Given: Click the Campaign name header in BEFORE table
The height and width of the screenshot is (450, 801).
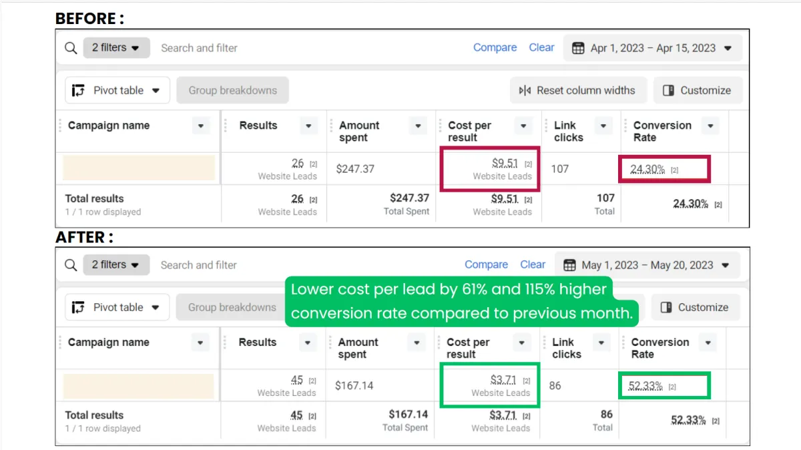Looking at the screenshot, I should (109, 126).
